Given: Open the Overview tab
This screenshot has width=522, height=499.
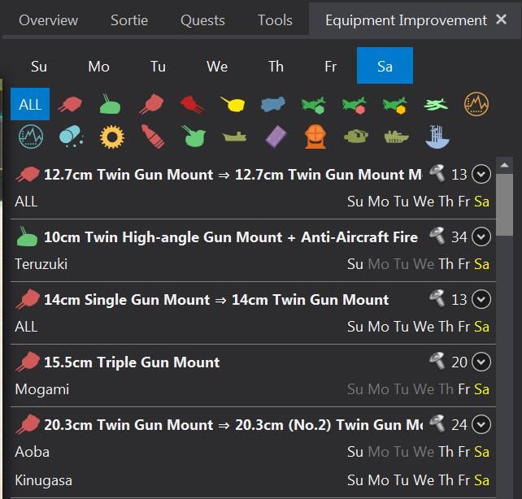Looking at the screenshot, I should coord(48,20).
